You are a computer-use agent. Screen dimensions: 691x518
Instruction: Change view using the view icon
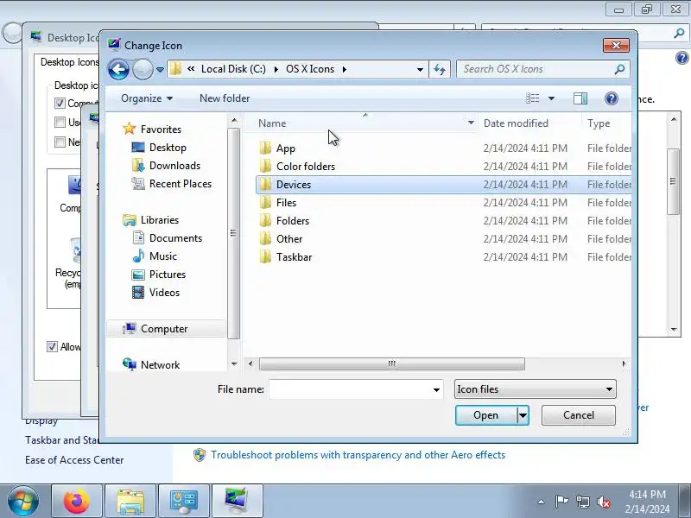[x=532, y=98]
